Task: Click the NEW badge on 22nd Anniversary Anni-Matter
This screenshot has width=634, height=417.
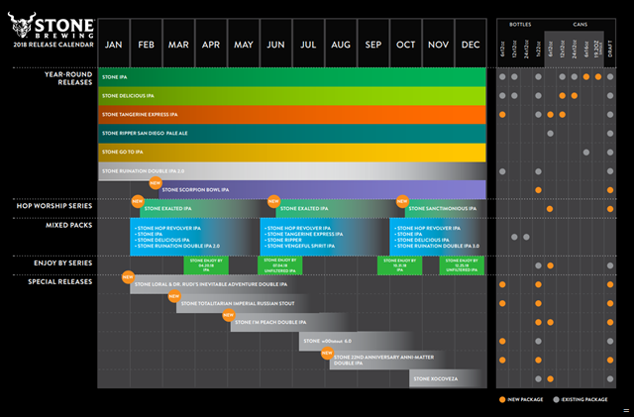Action: 327,353
